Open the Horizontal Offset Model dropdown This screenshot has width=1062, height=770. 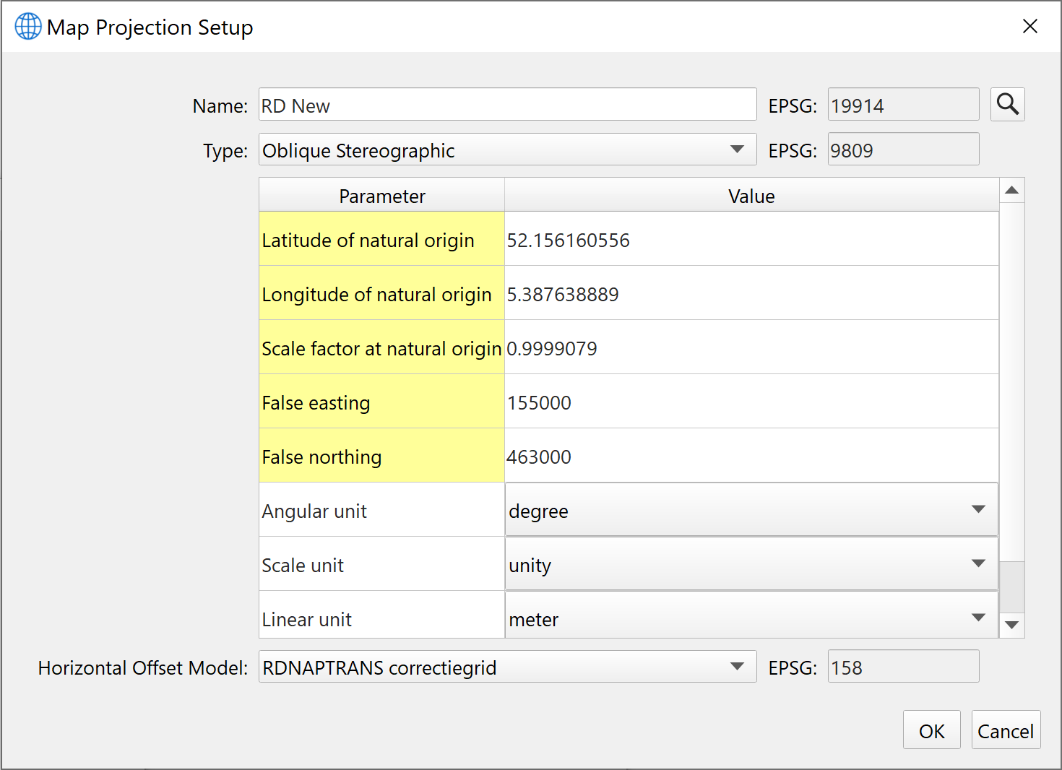tap(736, 667)
